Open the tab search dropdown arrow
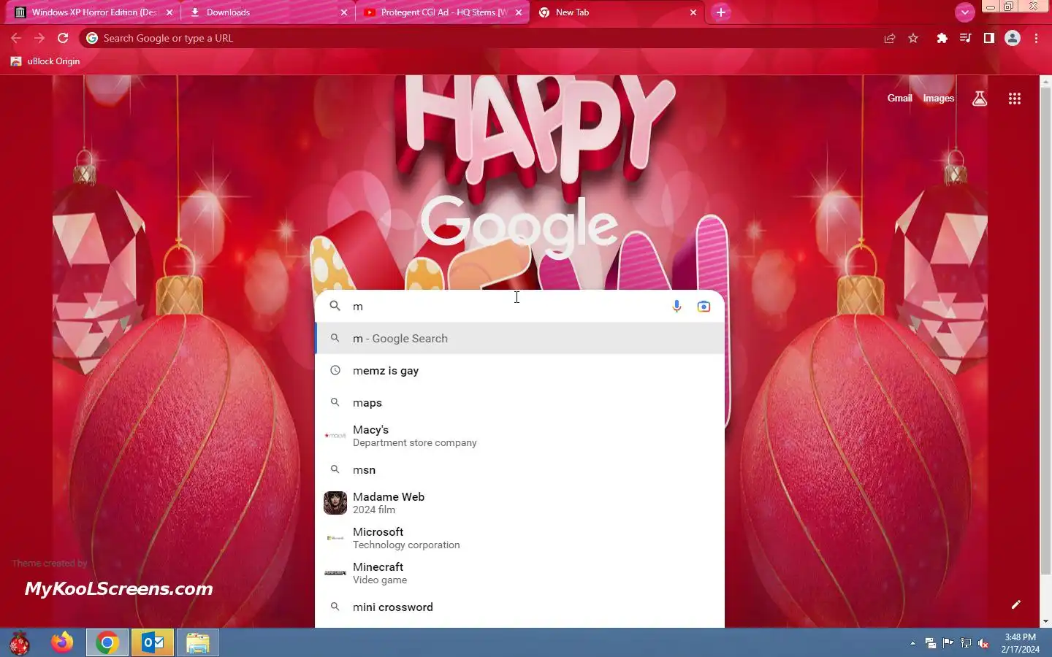Screen dimensions: 1052x657 [965, 12]
